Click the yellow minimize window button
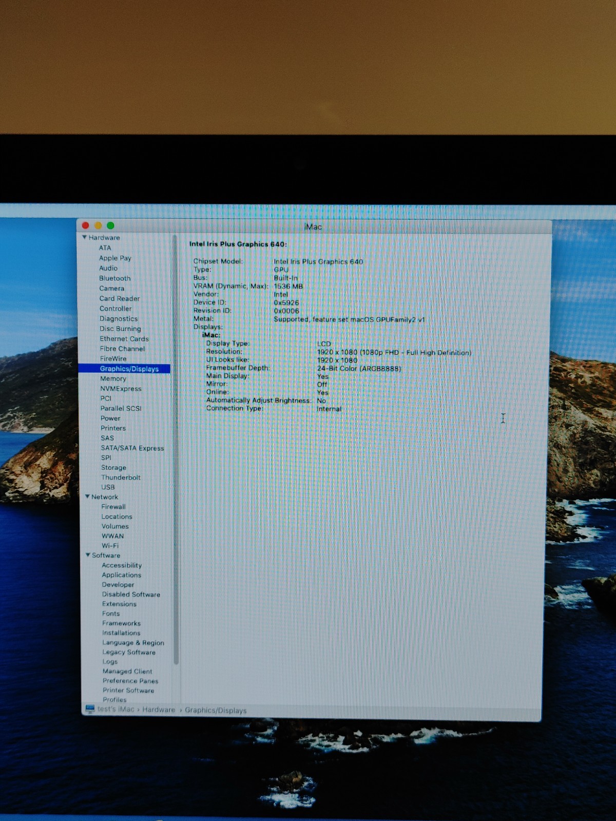Viewport: 616px width, 821px height. pos(98,225)
